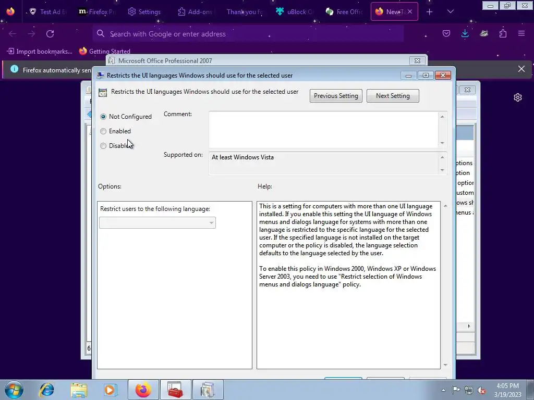Reload the current page
The width and height of the screenshot is (534, 400).
pyautogui.click(x=50, y=34)
